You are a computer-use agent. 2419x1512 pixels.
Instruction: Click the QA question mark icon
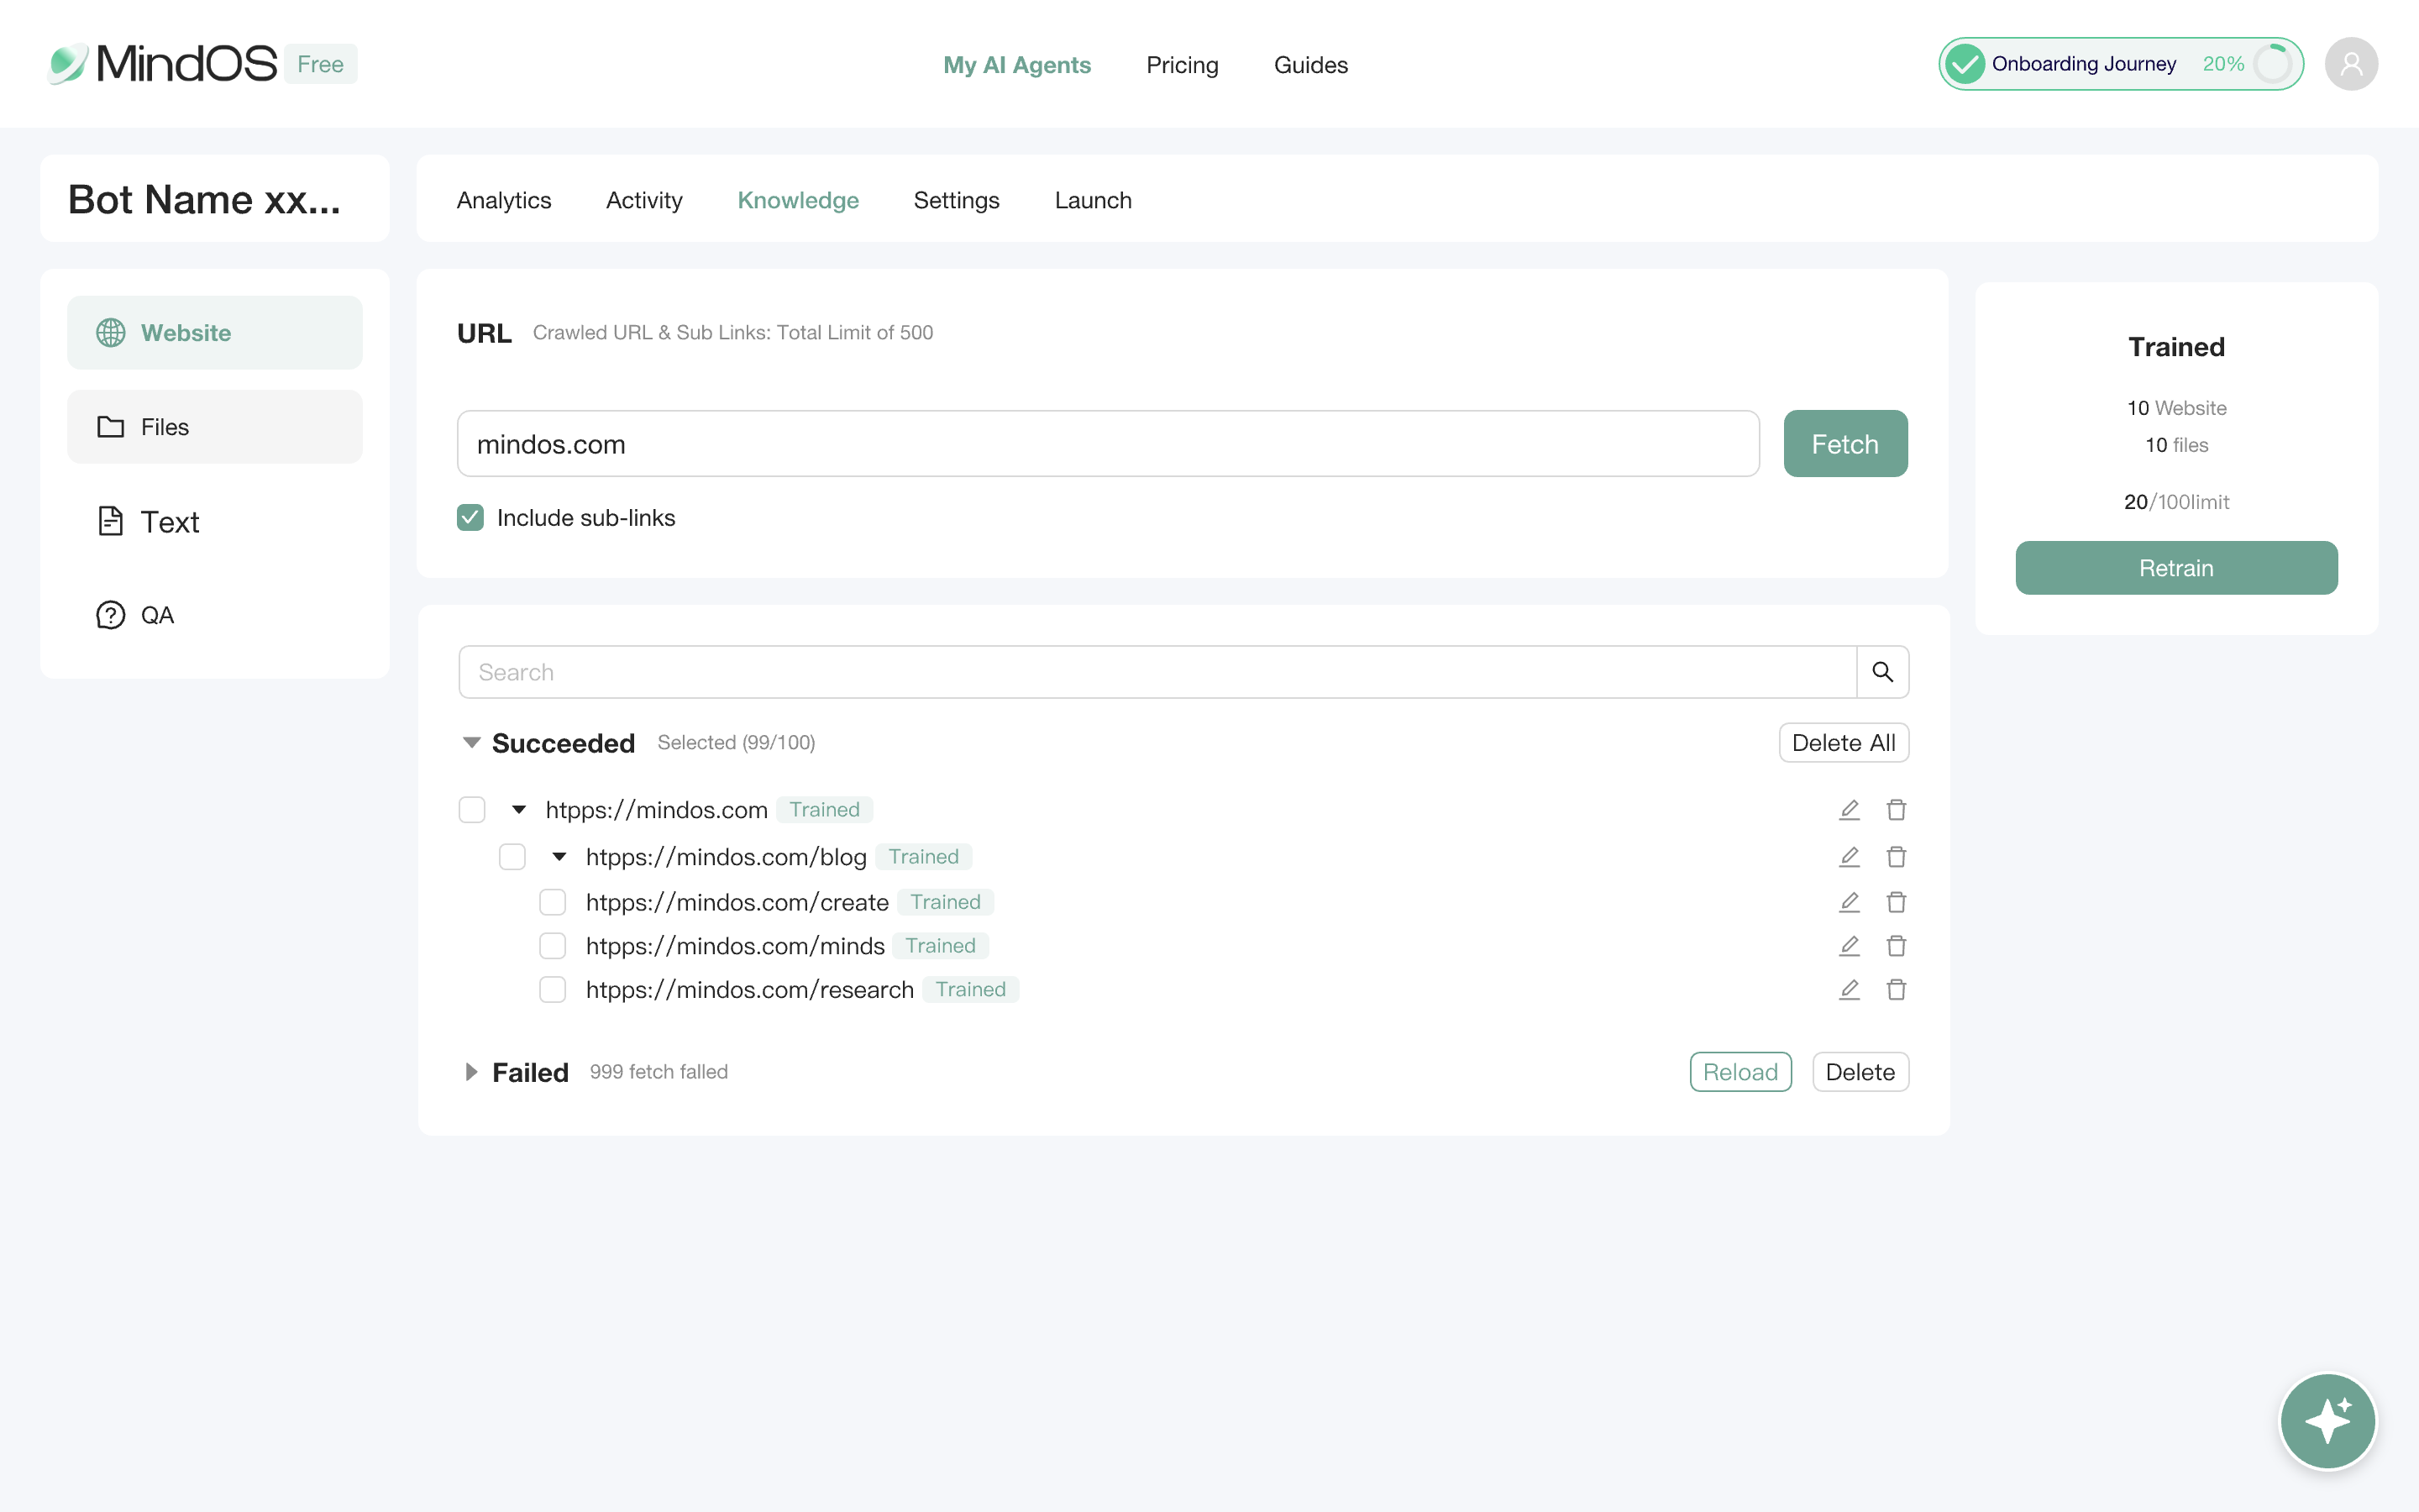click(111, 615)
